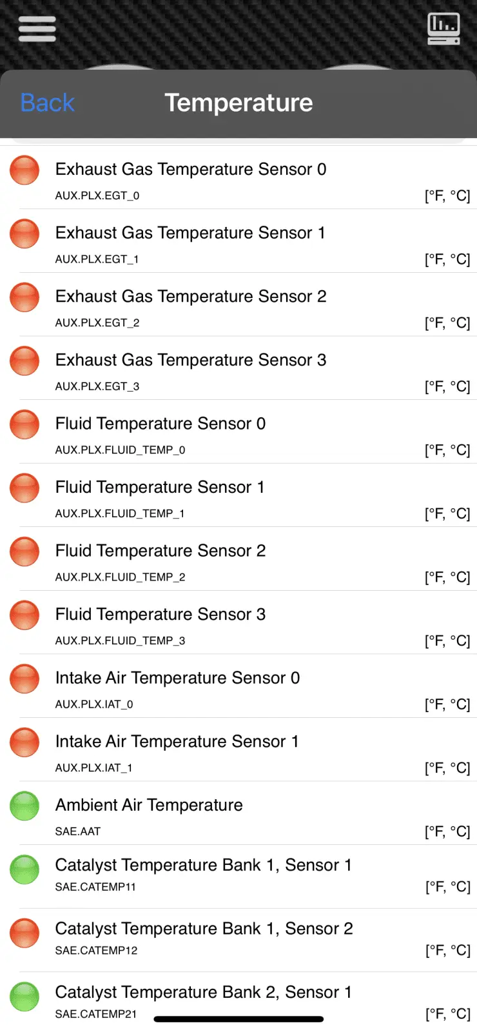The image size is (477, 1032).
Task: Click green indicator for Catalyst Bank 2, Sensor 1
Action: [x=24, y=996]
